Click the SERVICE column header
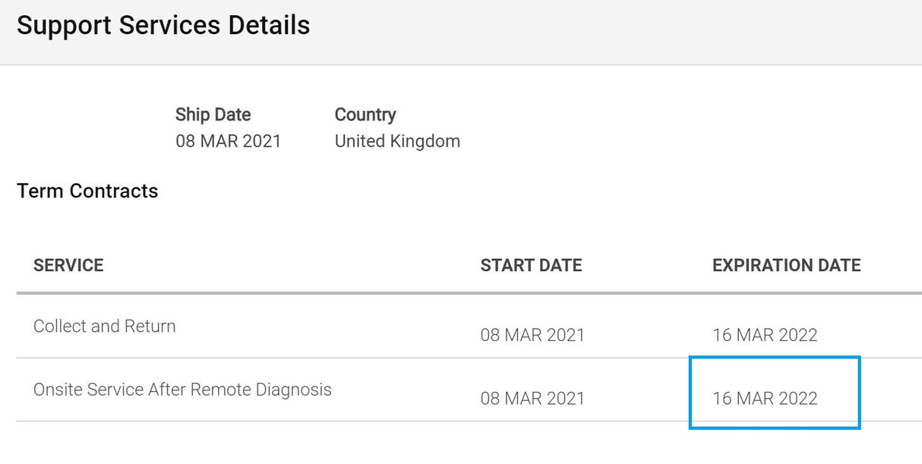Viewport: 922px width, 464px height. coord(68,265)
